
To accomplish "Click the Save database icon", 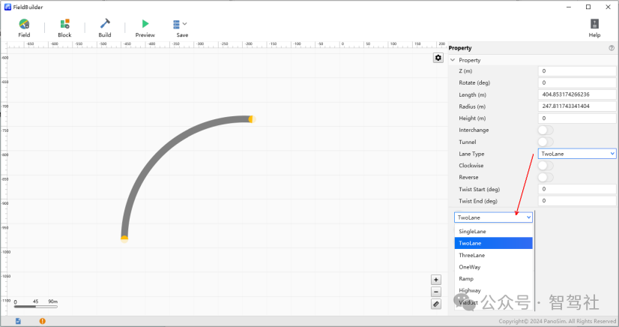I will (176, 25).
